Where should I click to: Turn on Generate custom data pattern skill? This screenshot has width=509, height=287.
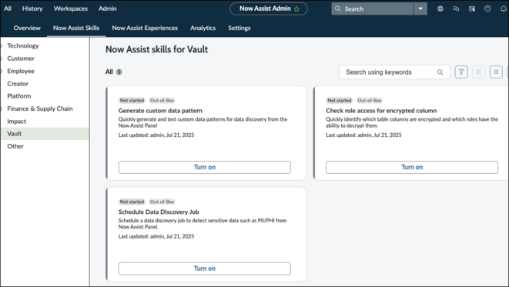click(x=205, y=167)
